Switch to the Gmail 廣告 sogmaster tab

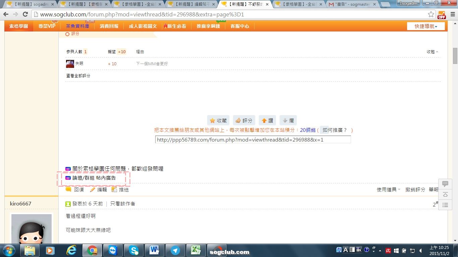352,4
